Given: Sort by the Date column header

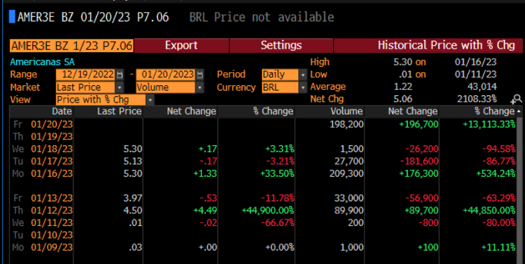Looking at the screenshot, I should click(x=41, y=111).
